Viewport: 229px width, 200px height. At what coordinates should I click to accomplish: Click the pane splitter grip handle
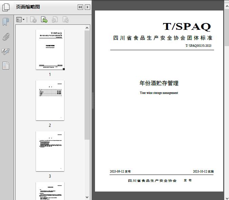pyautogui.click(x=93, y=101)
